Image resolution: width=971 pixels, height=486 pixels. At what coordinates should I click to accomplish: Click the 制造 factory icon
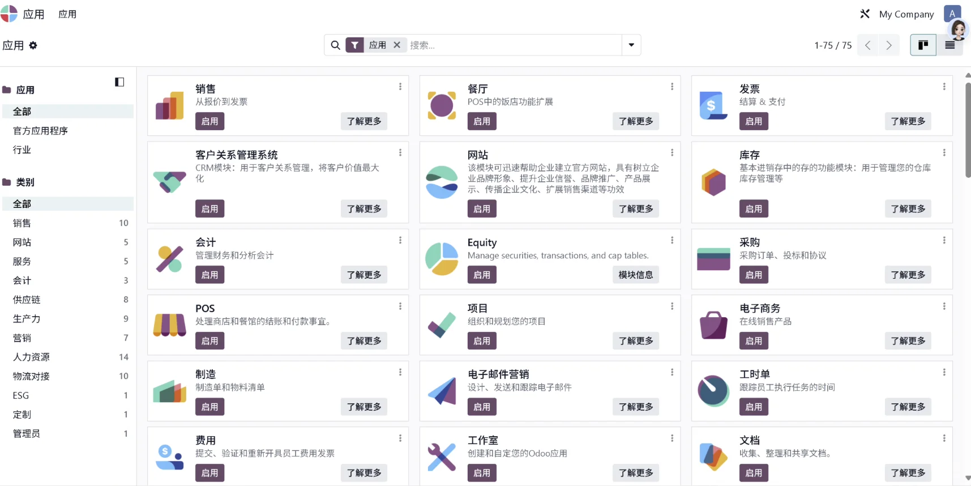point(170,391)
